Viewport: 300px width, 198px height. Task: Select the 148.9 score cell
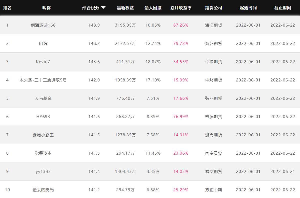coord(94,25)
